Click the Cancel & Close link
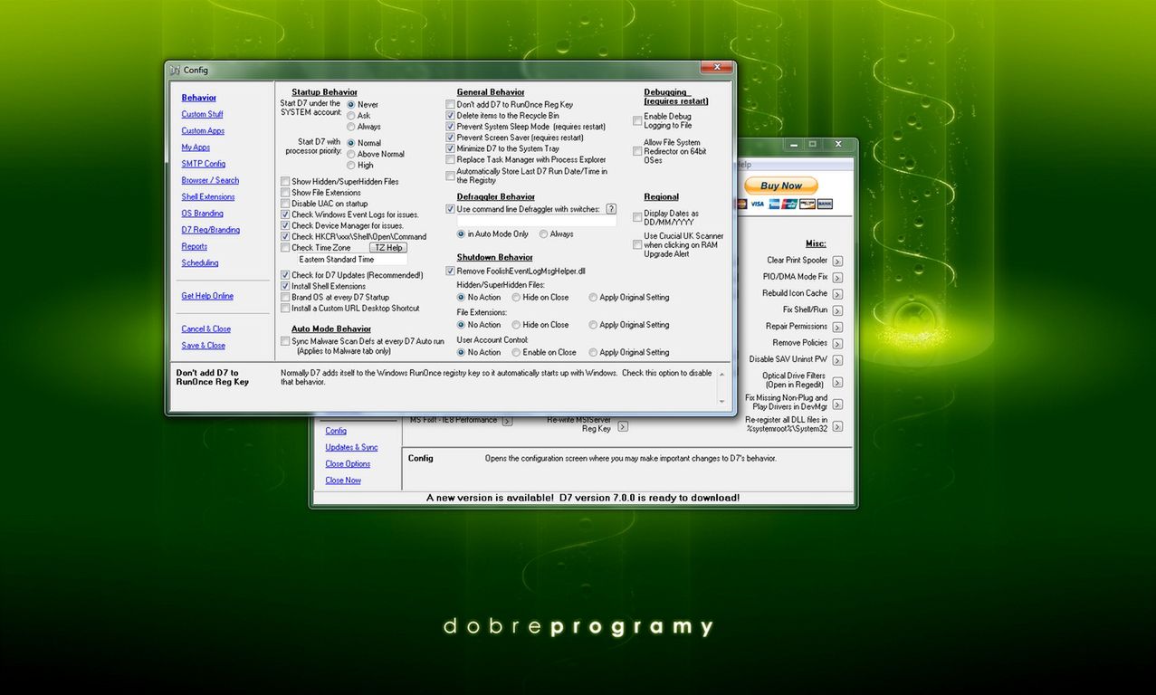This screenshot has width=1156, height=695. [x=205, y=329]
